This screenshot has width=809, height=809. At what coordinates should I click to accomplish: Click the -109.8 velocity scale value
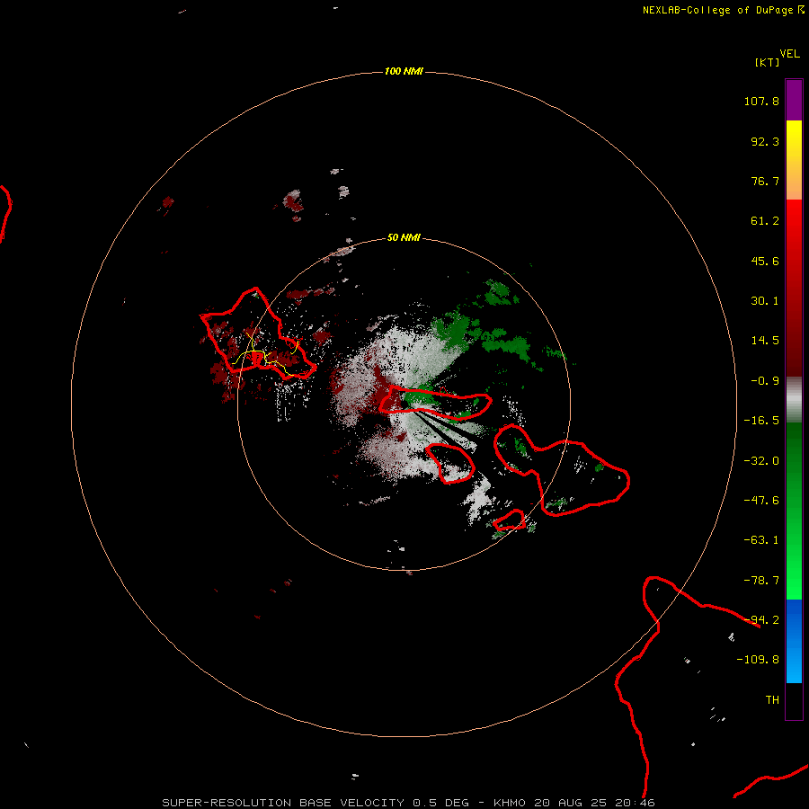(758, 660)
